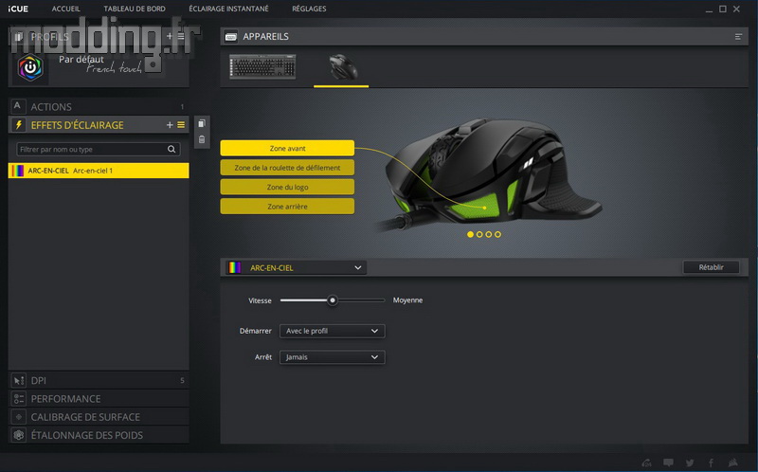Open the ACTIONS section

coord(99,106)
